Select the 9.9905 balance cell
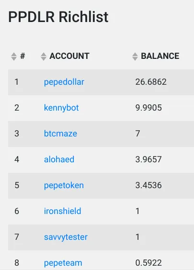The width and height of the screenshot is (194, 270). coord(148,108)
